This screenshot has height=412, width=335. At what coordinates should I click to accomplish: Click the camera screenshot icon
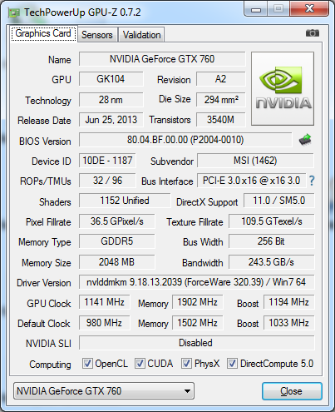[x=313, y=33]
